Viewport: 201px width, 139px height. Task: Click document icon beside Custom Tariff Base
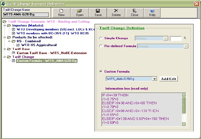click(x=13, y=53)
